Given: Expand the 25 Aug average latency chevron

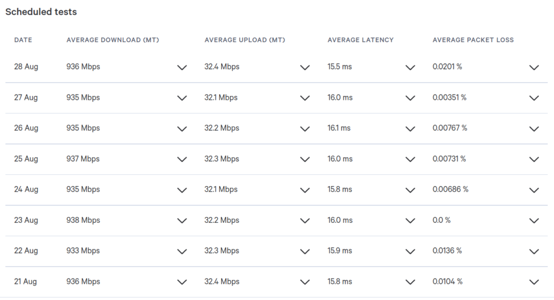Looking at the screenshot, I should tap(410, 160).
